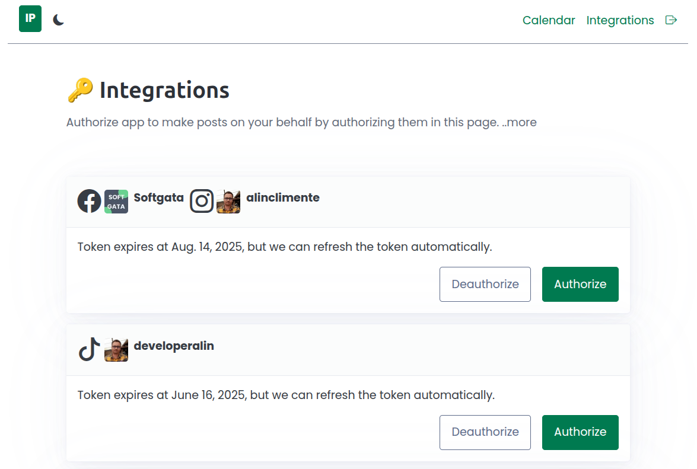
Task: Select the alinclimente account name
Action: [283, 197]
